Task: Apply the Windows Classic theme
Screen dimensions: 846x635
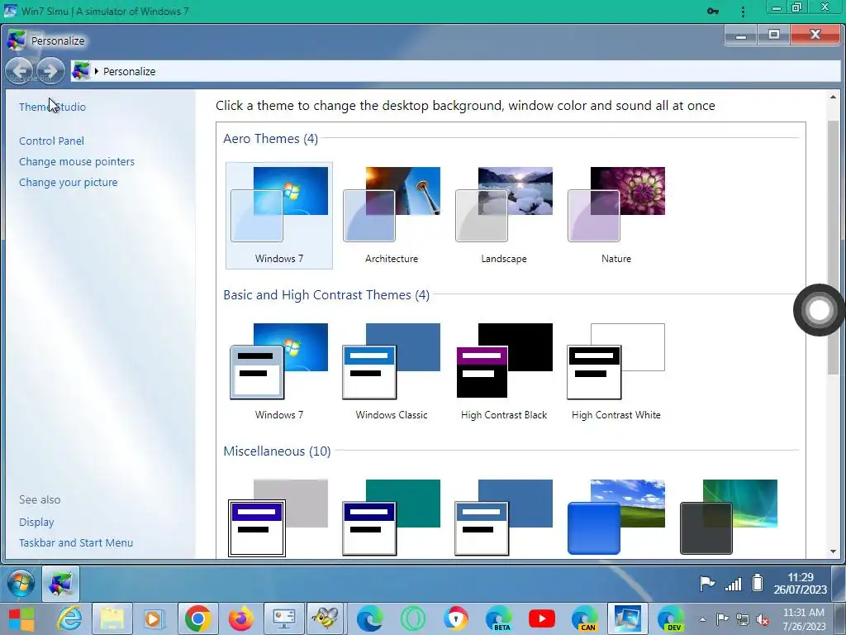Action: point(392,371)
